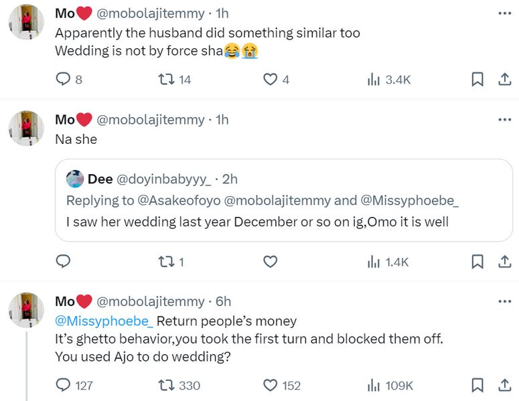
Task: Open more options on 'Na she' tweet
Action: point(504,120)
